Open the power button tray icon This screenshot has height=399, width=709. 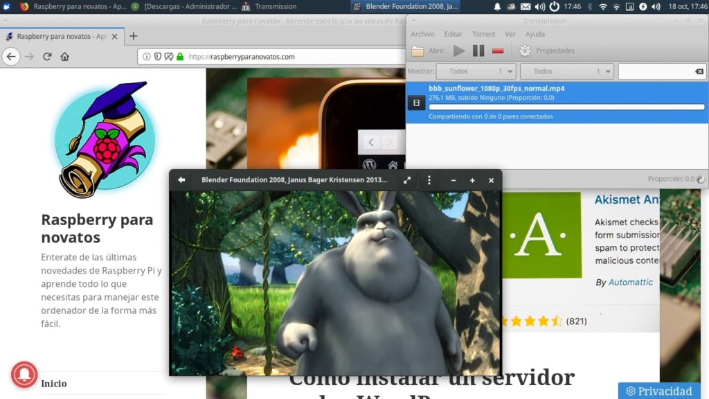pyautogui.click(x=554, y=6)
